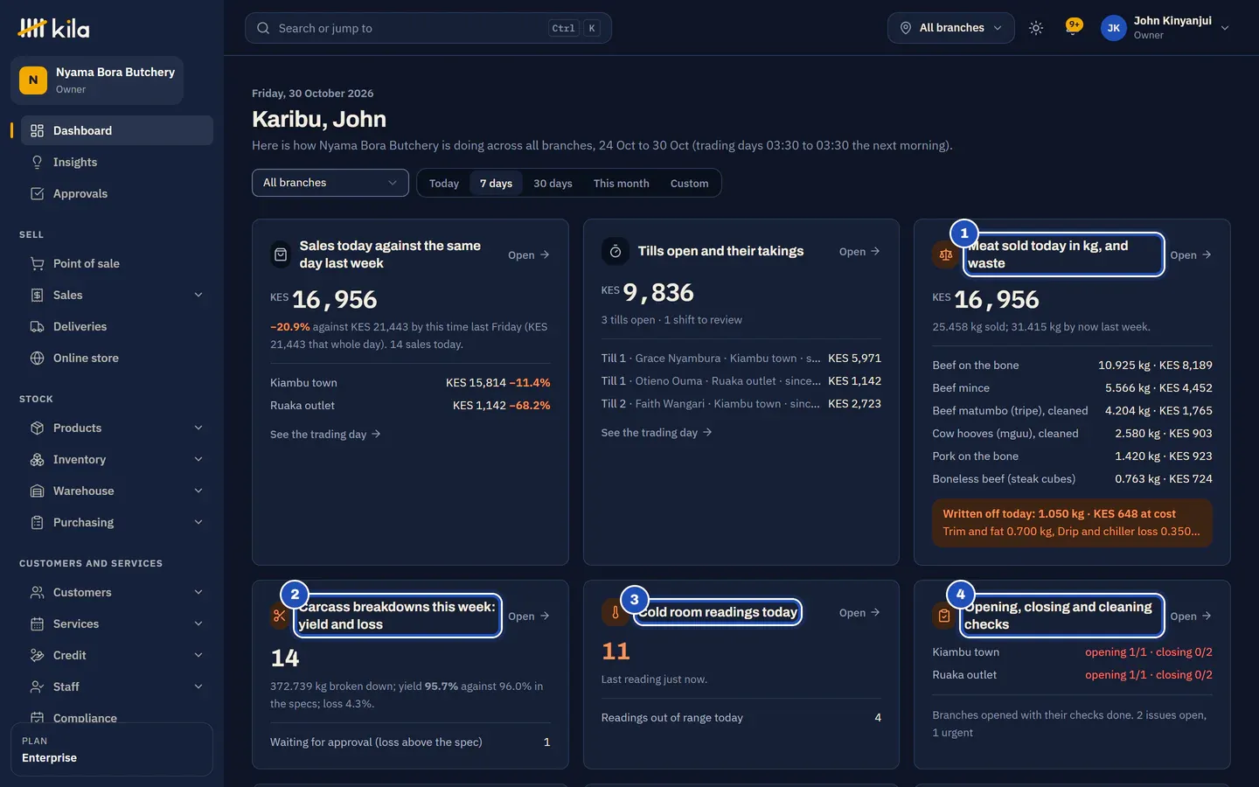Open the Opening, closing and cleaning checks card

(x=1191, y=616)
